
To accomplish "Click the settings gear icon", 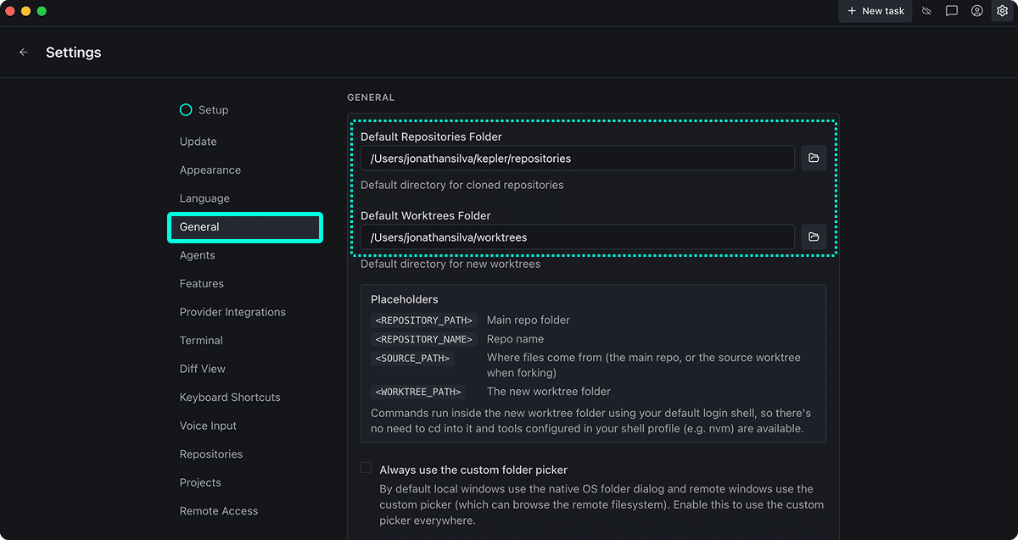I will pos(1003,11).
